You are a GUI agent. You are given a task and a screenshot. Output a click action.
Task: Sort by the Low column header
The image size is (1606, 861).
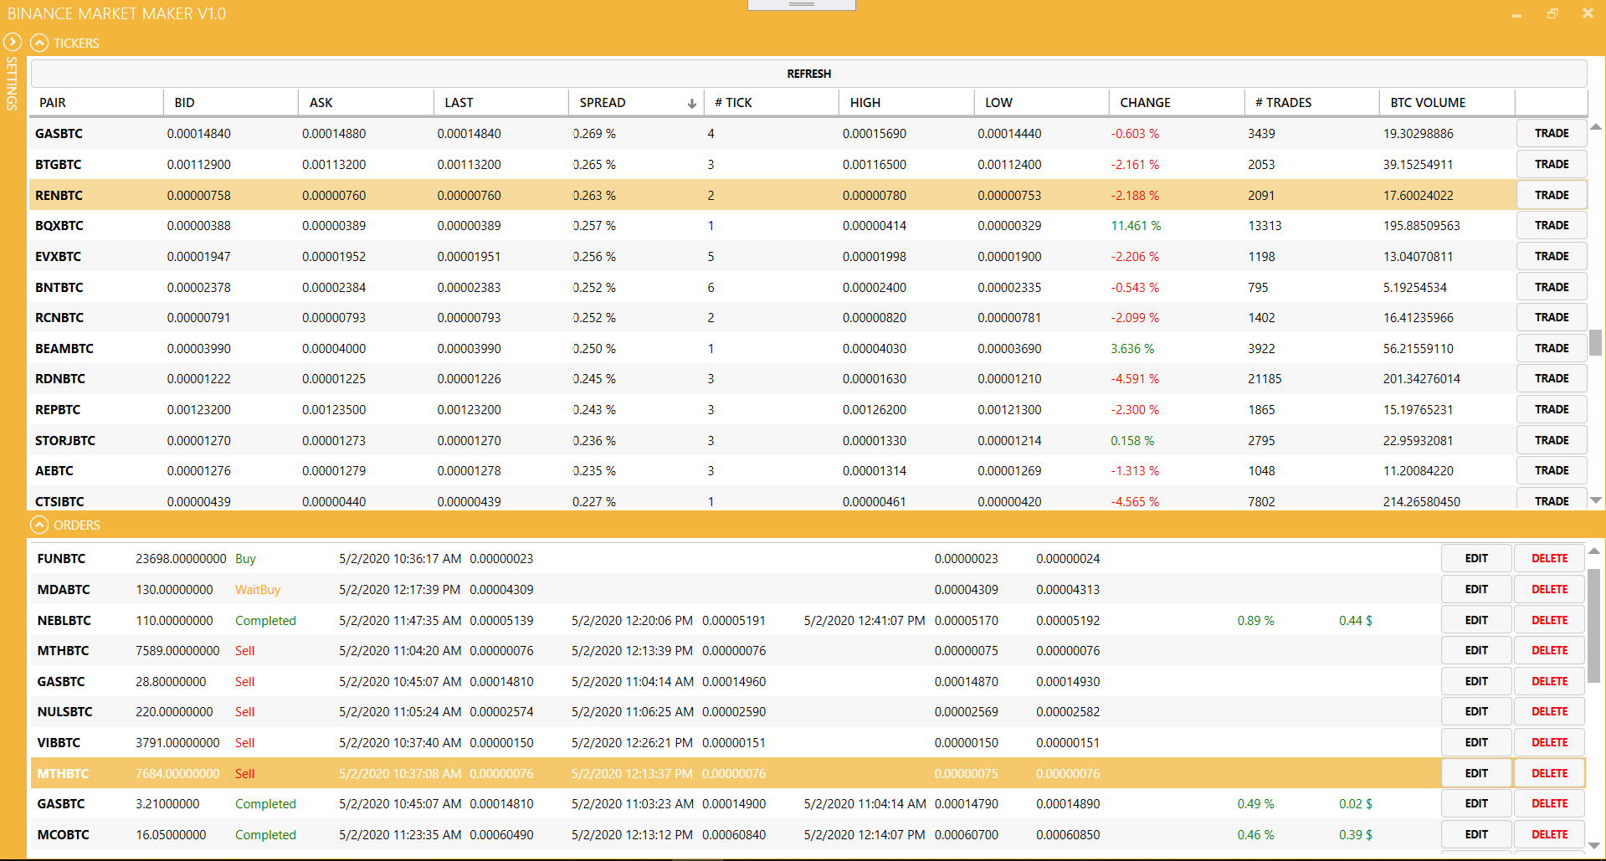1042,102
